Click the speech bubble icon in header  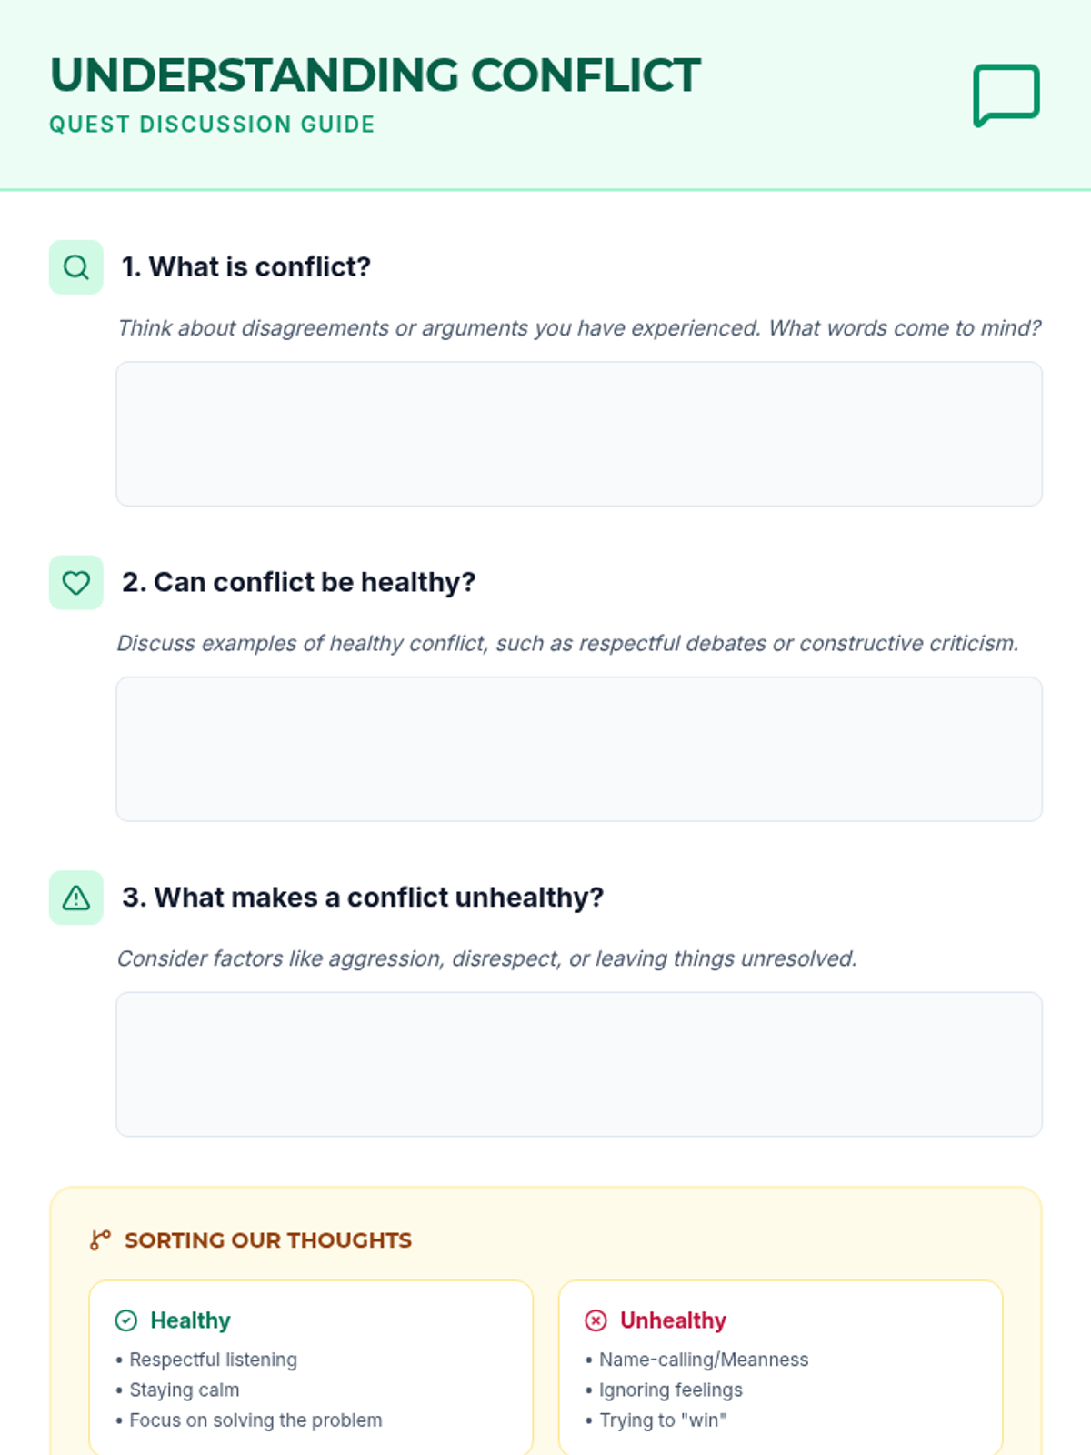pos(1006,95)
